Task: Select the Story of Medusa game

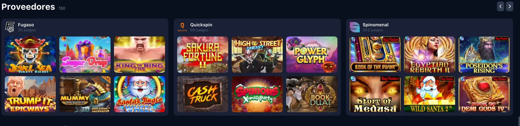Action: pos(375,94)
